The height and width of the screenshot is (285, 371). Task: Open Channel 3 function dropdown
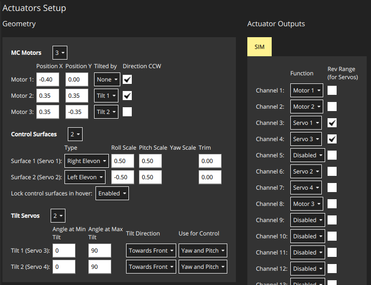306,123
